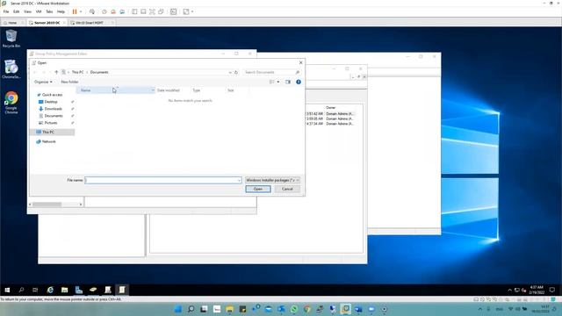562x316 pixels.
Task: Open the guest Windows Start button
Action: pos(7,290)
